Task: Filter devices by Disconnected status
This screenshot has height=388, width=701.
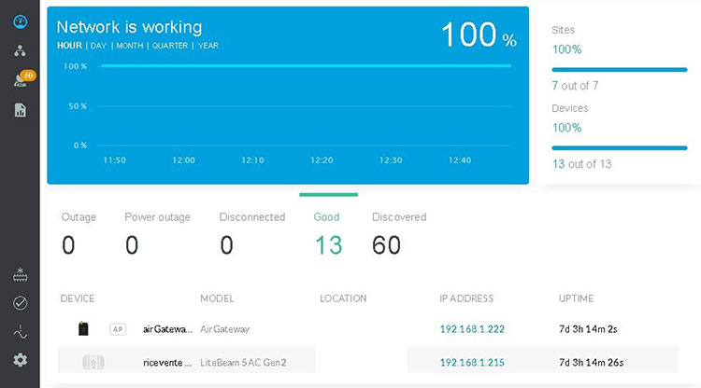Action: pyautogui.click(x=252, y=235)
